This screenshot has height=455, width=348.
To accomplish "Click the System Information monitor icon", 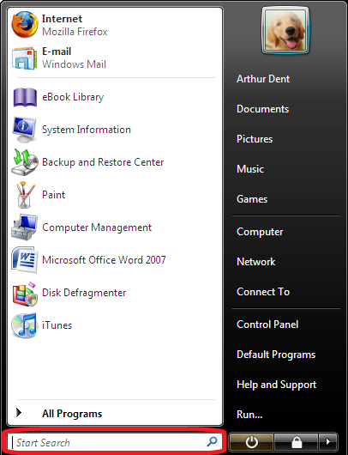I will pos(24,130).
